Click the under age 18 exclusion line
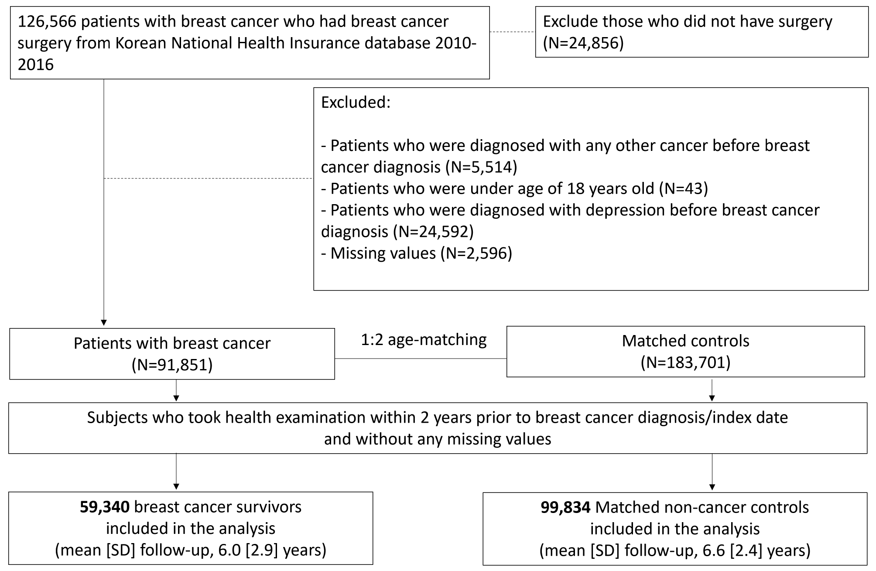Screen dimensions: 876x571 pyautogui.click(x=514, y=188)
